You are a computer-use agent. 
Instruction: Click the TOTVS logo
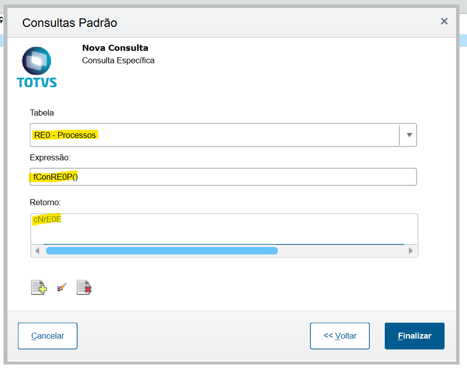pos(36,67)
